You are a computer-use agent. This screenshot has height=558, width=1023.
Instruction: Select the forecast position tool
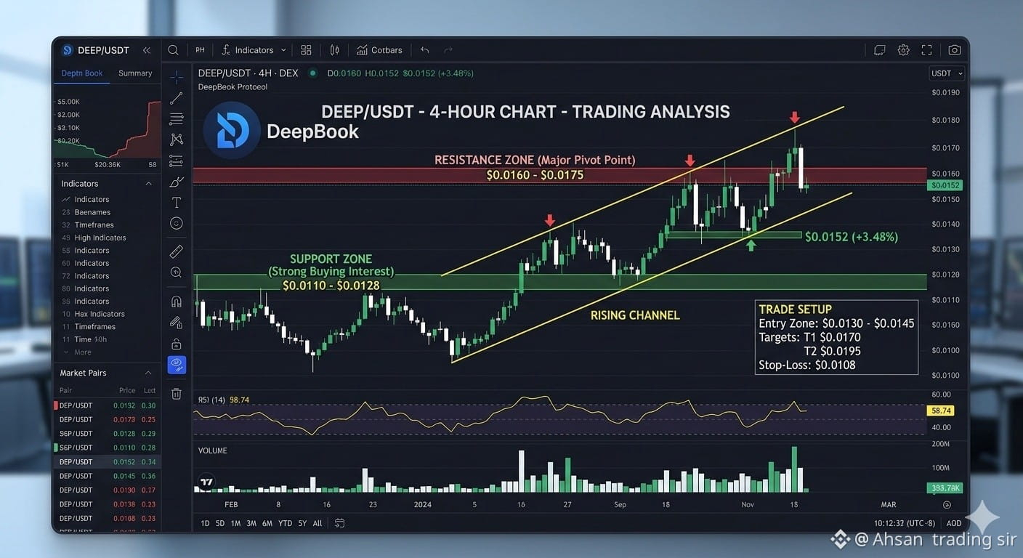(177, 161)
